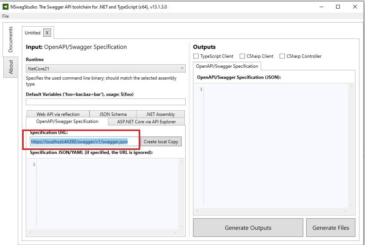Click the Specification URL input field
The width and height of the screenshot is (365, 245).
(x=81, y=141)
